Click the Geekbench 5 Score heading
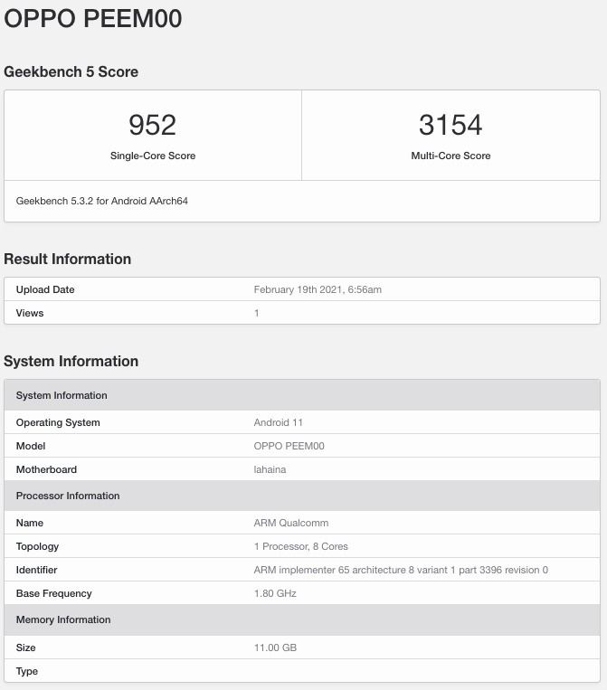607x690 pixels. [71, 71]
